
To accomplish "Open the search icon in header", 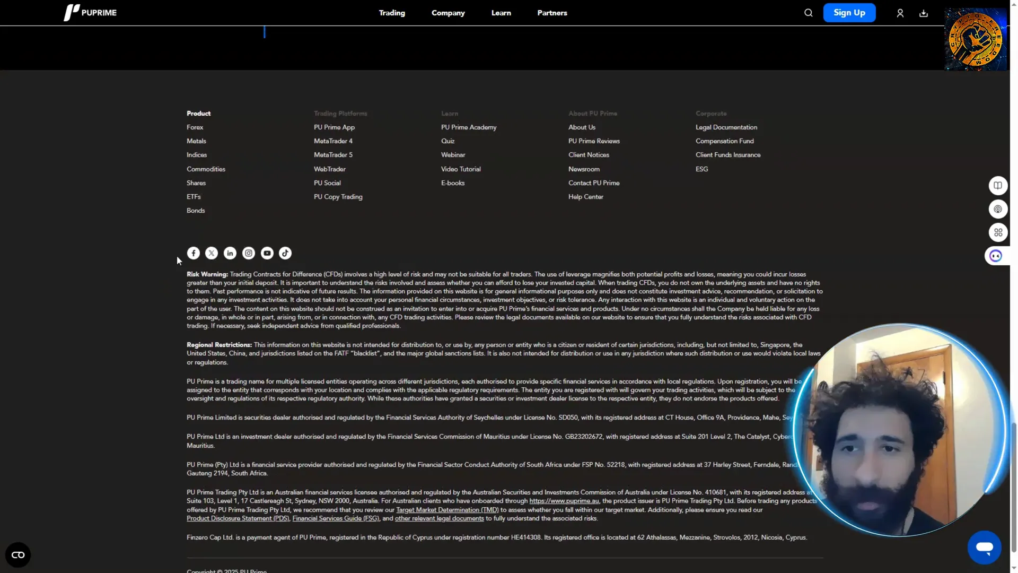I will 808,13.
